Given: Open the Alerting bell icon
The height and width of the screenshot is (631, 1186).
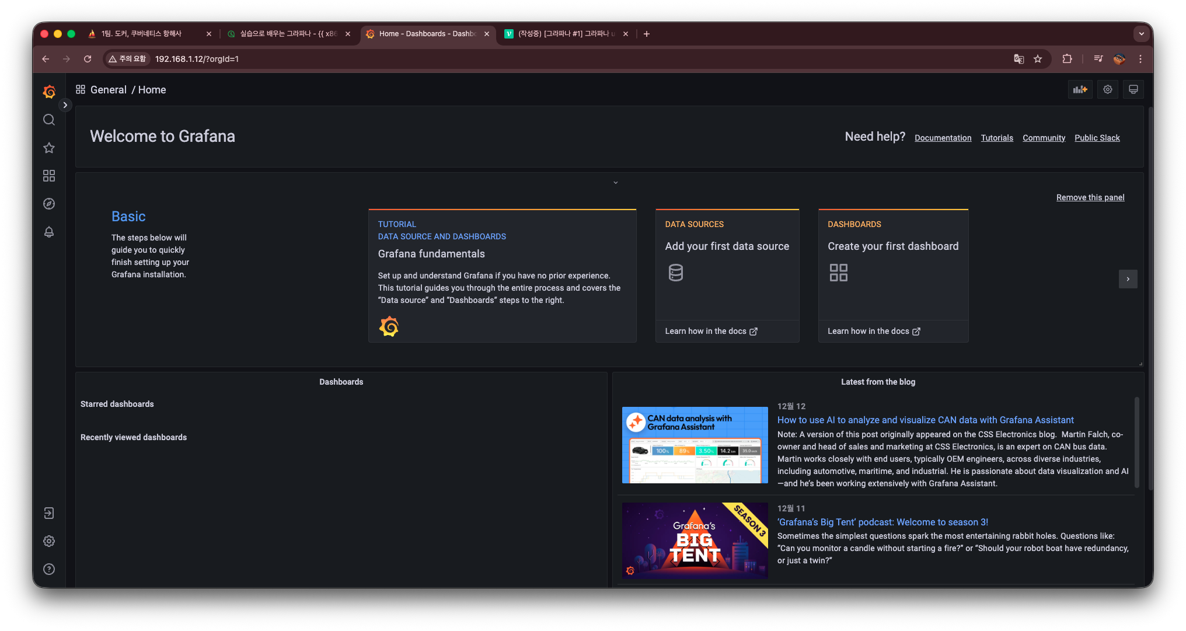Looking at the screenshot, I should pos(49,232).
